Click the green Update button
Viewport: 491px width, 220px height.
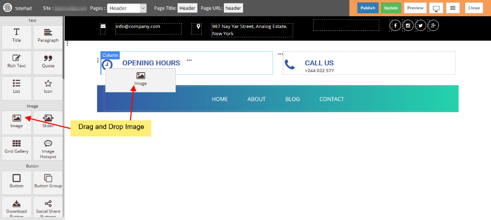pos(391,8)
